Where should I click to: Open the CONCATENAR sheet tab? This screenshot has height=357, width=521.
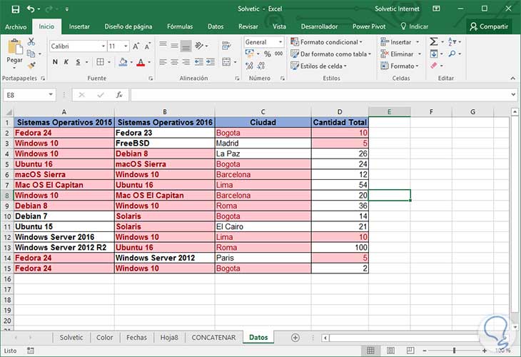point(213,338)
